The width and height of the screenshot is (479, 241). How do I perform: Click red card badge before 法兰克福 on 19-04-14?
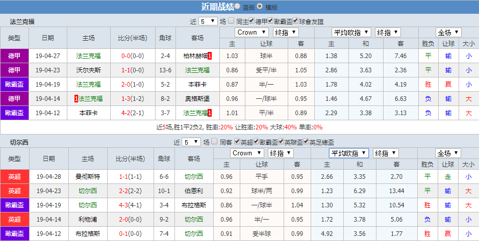(77, 98)
